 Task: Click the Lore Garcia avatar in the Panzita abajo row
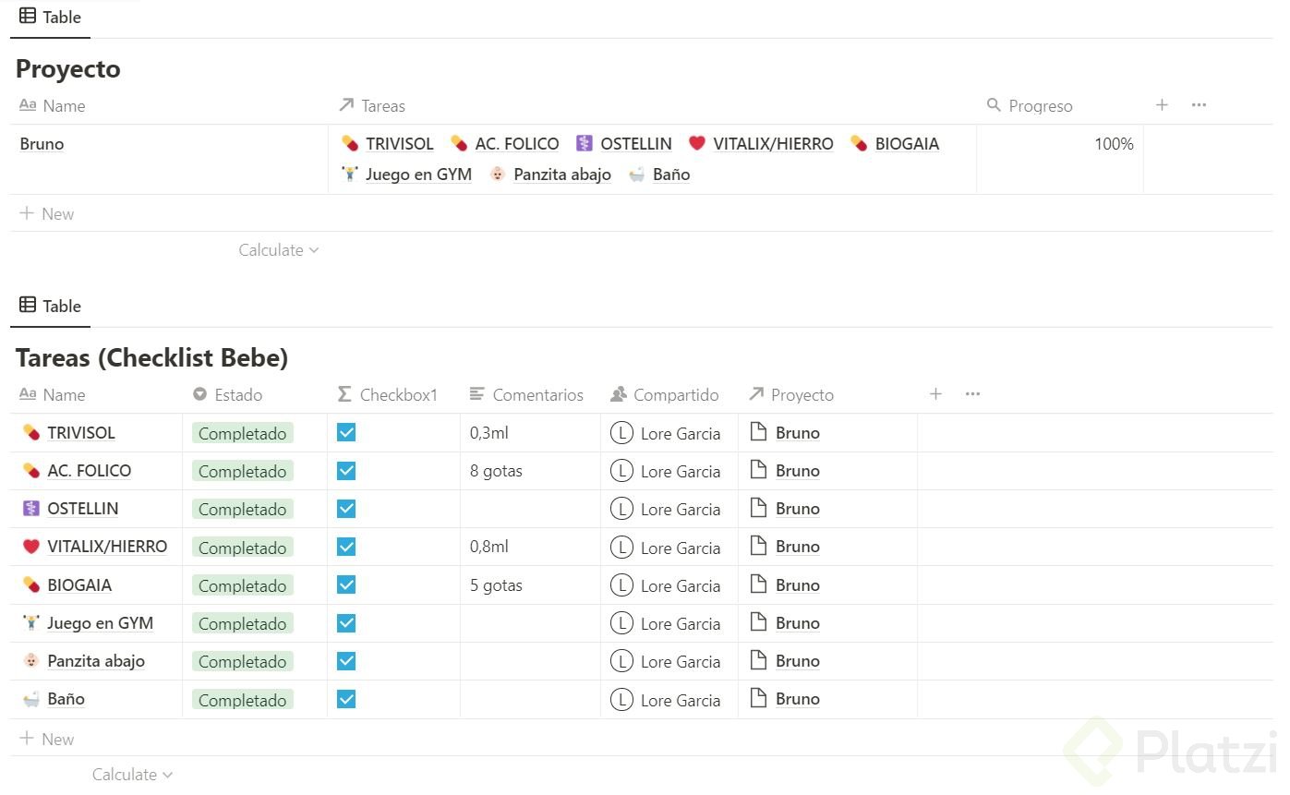(621, 661)
